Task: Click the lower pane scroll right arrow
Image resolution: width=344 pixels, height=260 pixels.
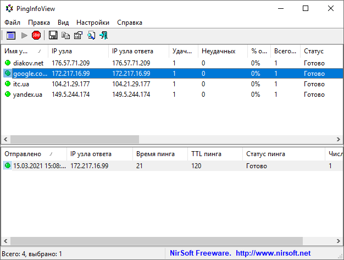Action: (339, 241)
